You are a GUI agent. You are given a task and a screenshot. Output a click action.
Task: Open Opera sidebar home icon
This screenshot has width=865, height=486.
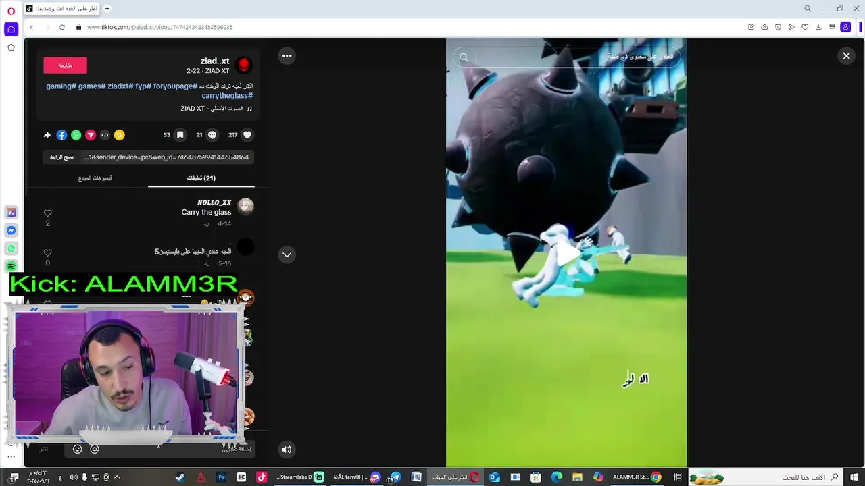pyautogui.click(x=11, y=29)
